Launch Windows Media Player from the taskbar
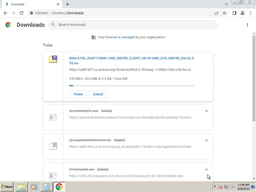This screenshot has height=192, width=256. (34, 187)
